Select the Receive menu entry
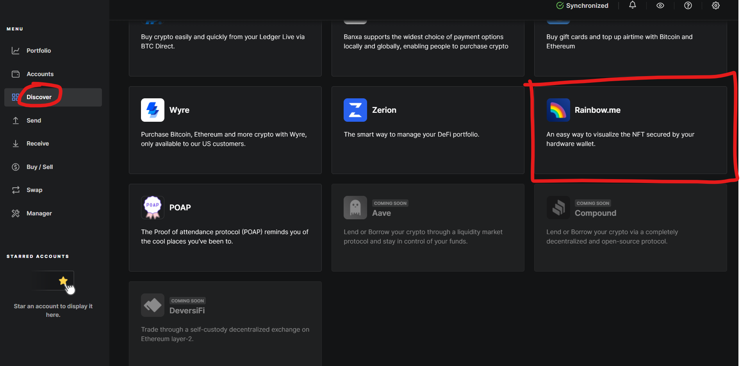Viewport: 740px width, 366px height. 37,144
